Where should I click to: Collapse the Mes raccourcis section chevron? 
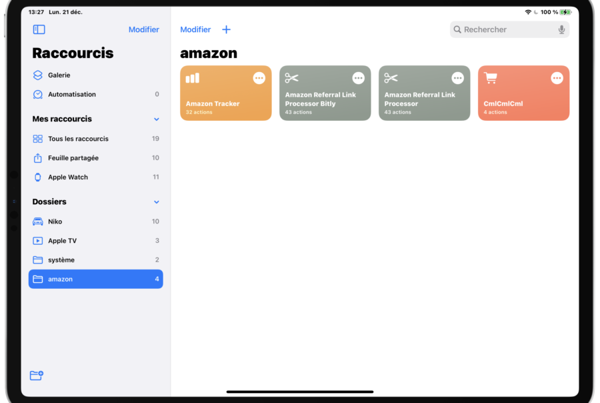click(157, 119)
